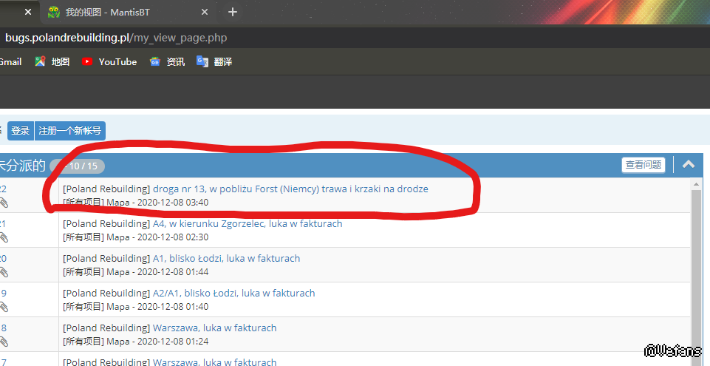The image size is (710, 366).
Task: Open Warszawa issue dated 2020-12-08 01:24
Action: tap(214, 328)
